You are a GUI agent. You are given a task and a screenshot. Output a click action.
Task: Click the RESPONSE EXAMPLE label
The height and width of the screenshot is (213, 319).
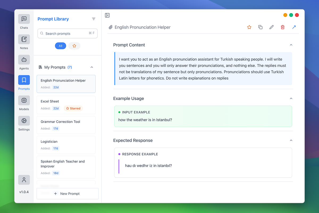click(140, 154)
